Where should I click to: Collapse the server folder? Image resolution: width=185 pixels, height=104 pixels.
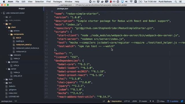point(7,69)
